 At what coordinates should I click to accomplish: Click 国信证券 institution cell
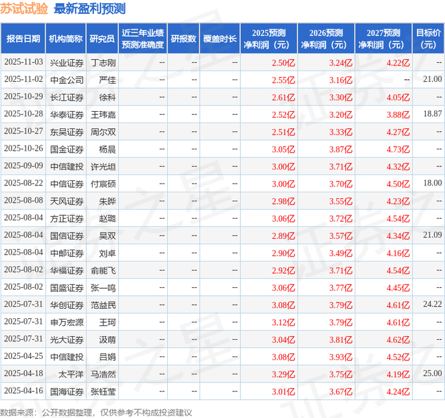click(x=67, y=236)
